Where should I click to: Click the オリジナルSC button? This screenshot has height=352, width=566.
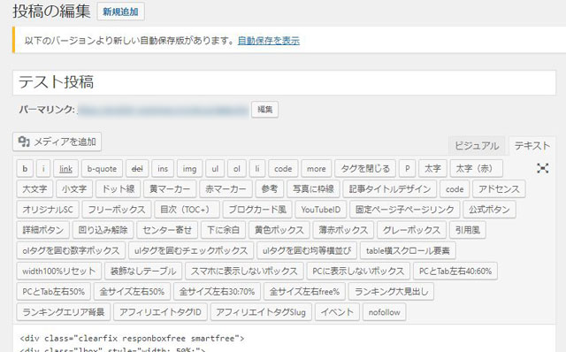[x=48, y=210]
